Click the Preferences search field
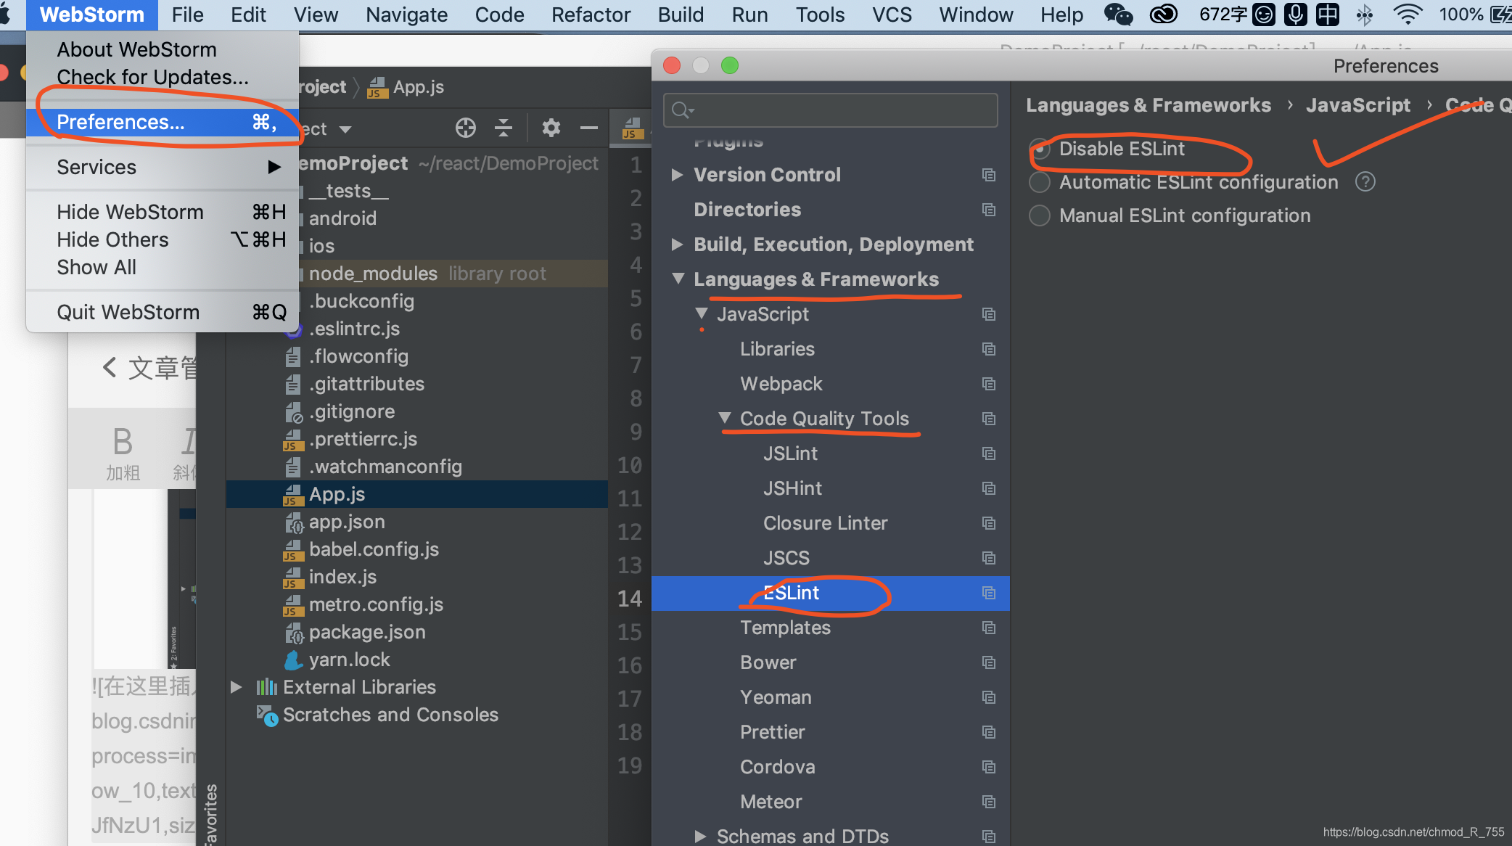This screenshot has width=1512, height=846. pos(831,110)
